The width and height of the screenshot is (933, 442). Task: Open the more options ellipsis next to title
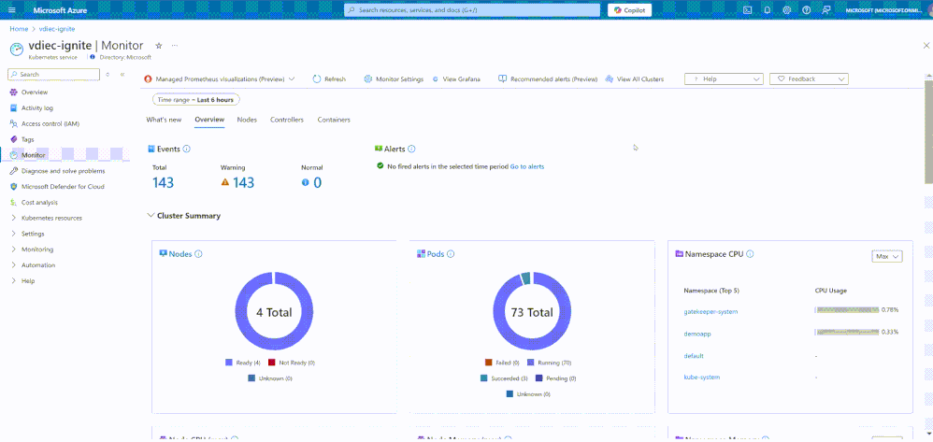(x=174, y=45)
